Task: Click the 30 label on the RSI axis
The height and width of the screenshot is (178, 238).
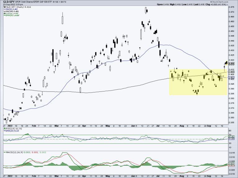Action: click(x=230, y=143)
